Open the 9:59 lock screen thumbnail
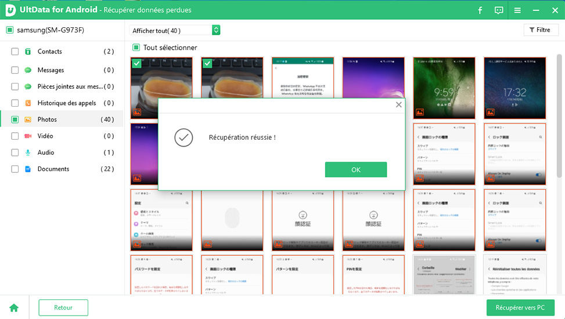This screenshot has height=319, width=565. click(444, 88)
